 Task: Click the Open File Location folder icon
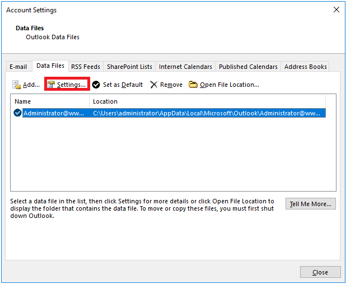(193, 85)
